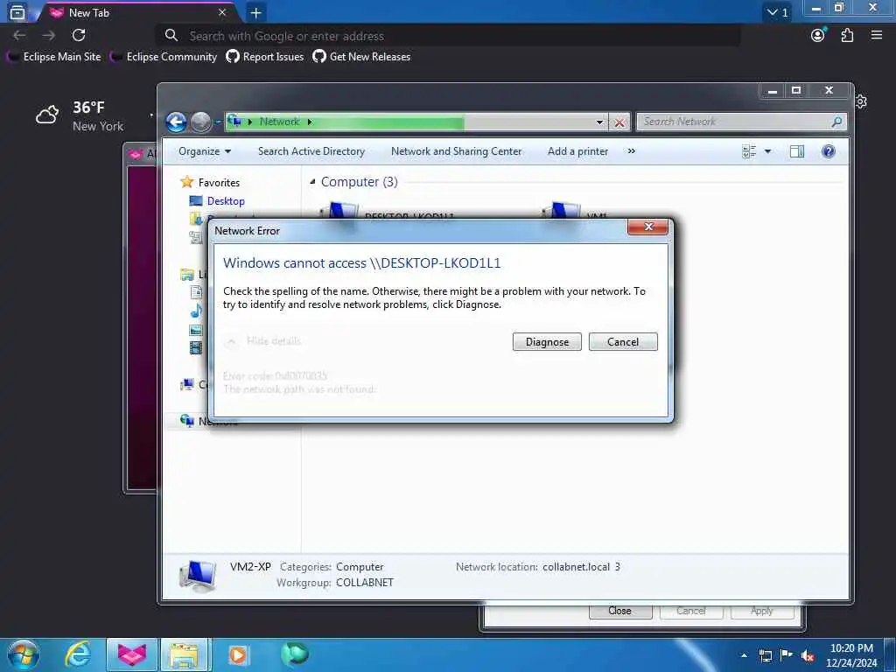896x672 pixels.
Task: Show hidden tray icons arrow
Action: [x=744, y=655]
